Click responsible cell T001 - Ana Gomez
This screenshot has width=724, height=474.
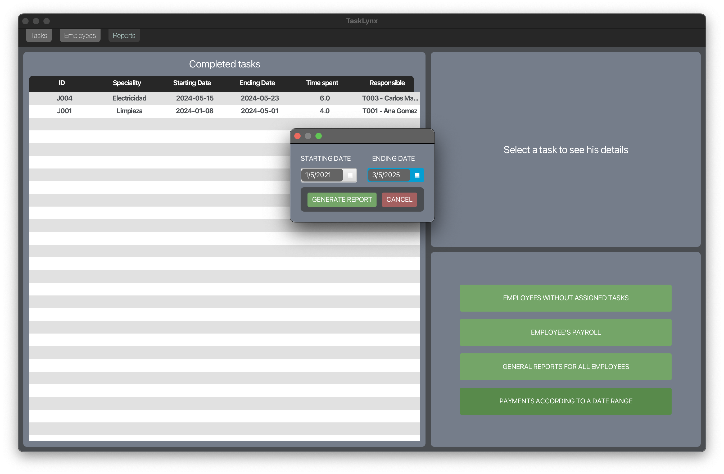click(390, 111)
